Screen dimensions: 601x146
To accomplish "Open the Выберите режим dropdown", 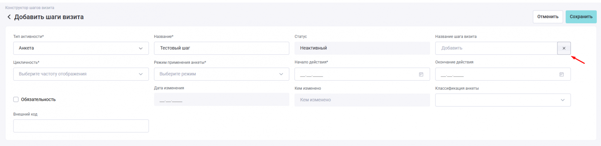I will [222, 74].
